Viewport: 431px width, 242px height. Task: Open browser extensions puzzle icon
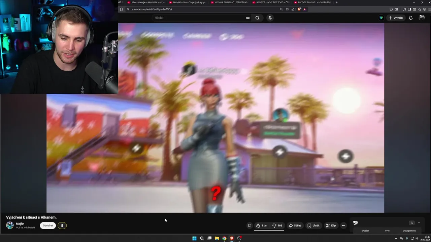coord(391,9)
